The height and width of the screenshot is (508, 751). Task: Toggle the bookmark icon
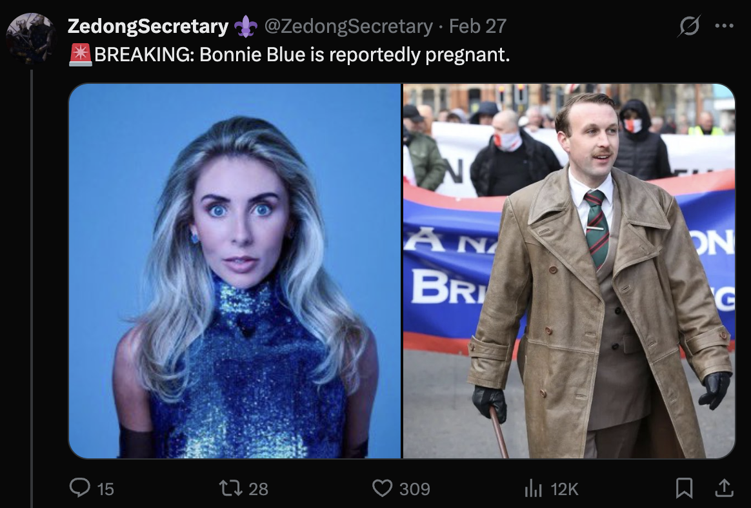[x=684, y=488]
